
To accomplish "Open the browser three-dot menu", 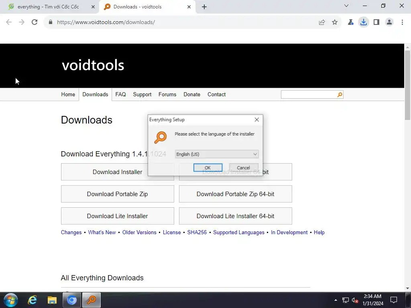I will point(402,22).
